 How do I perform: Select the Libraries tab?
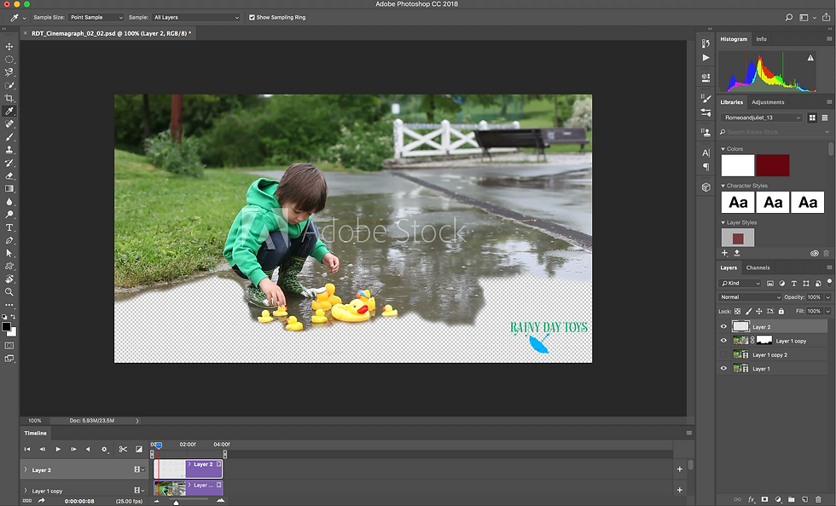coord(732,102)
